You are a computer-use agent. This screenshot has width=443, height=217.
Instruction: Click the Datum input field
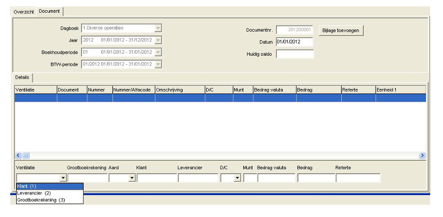point(295,42)
